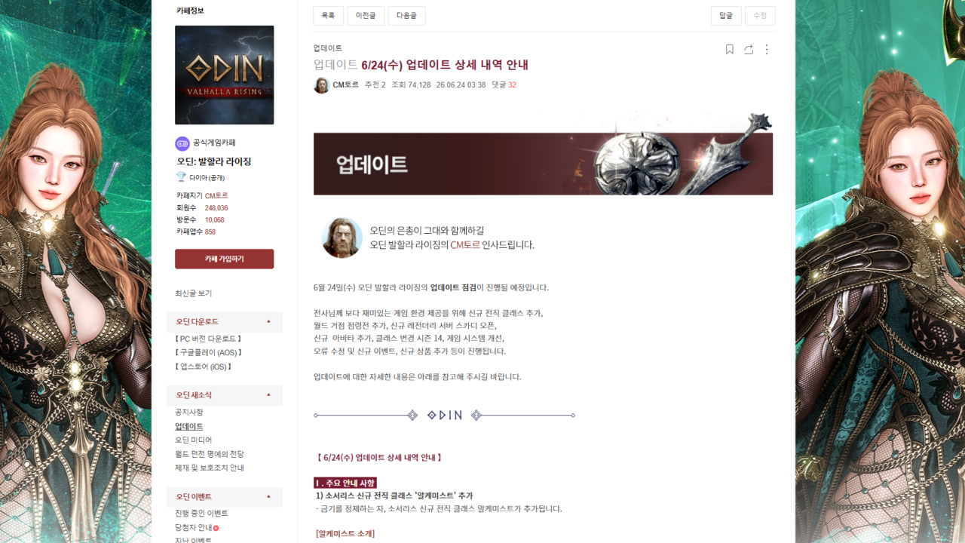Click the 답글 reply button
Viewport: 965px width, 543px height.
coord(726,16)
